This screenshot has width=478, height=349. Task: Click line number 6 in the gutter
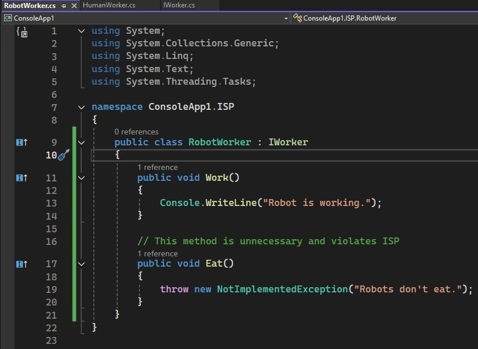pyautogui.click(x=54, y=94)
